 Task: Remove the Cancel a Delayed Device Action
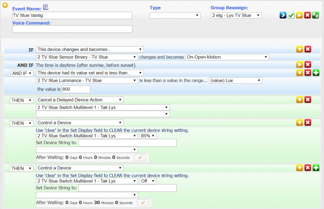[x=308, y=100]
